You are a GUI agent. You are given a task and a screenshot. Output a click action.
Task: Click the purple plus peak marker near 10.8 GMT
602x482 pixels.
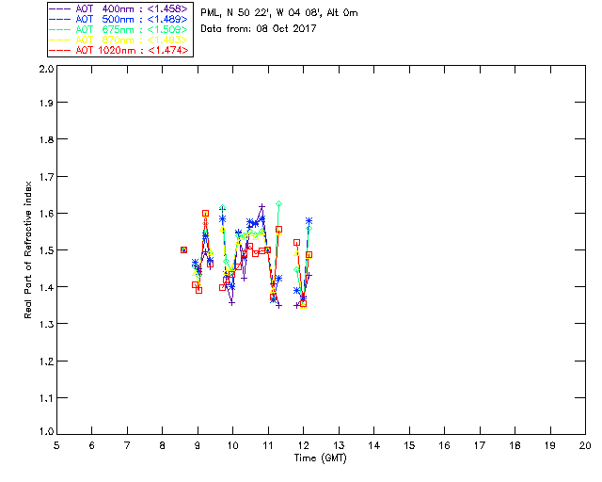[261, 206]
